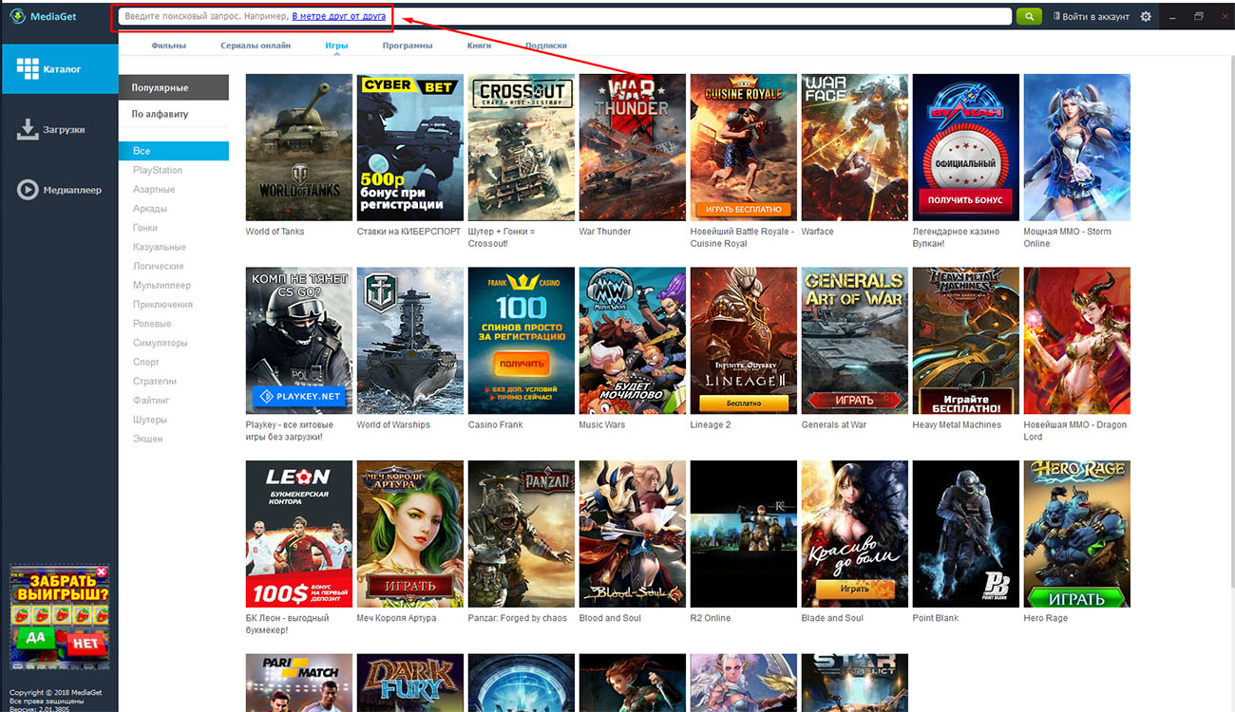Screen dimensions: 1235x712
Task: Filter by Спорт category
Action: click(146, 362)
